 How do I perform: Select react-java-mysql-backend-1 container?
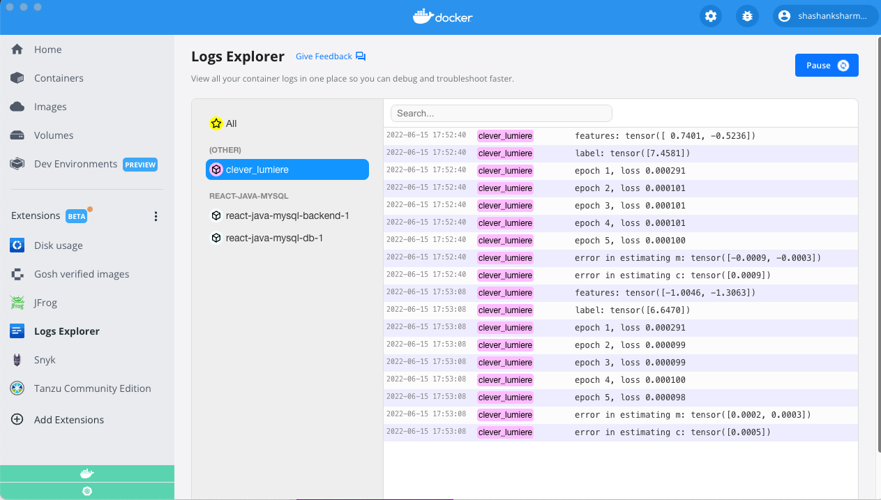click(287, 215)
